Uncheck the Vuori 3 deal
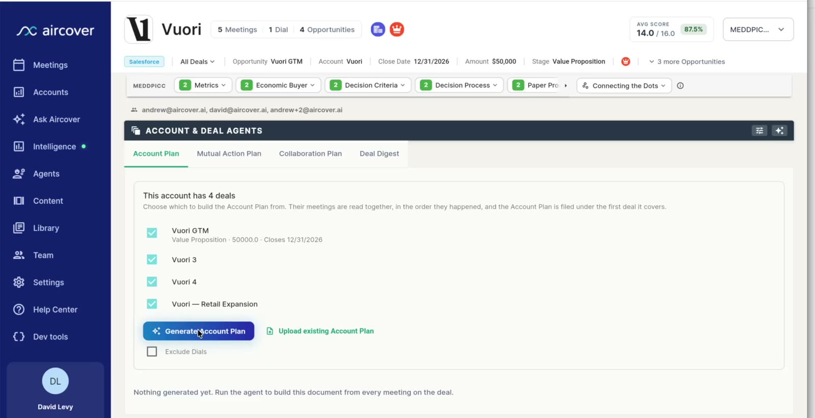Screen dimensions: 815x418 152,259
